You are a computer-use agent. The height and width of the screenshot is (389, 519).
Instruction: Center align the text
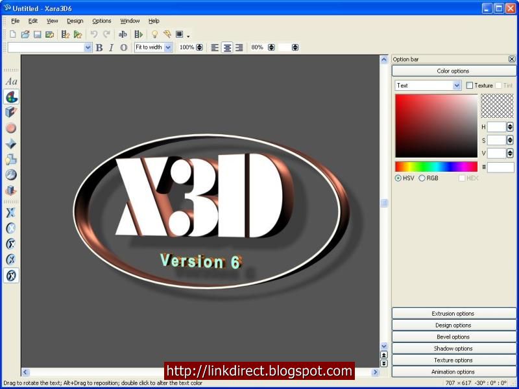point(227,47)
